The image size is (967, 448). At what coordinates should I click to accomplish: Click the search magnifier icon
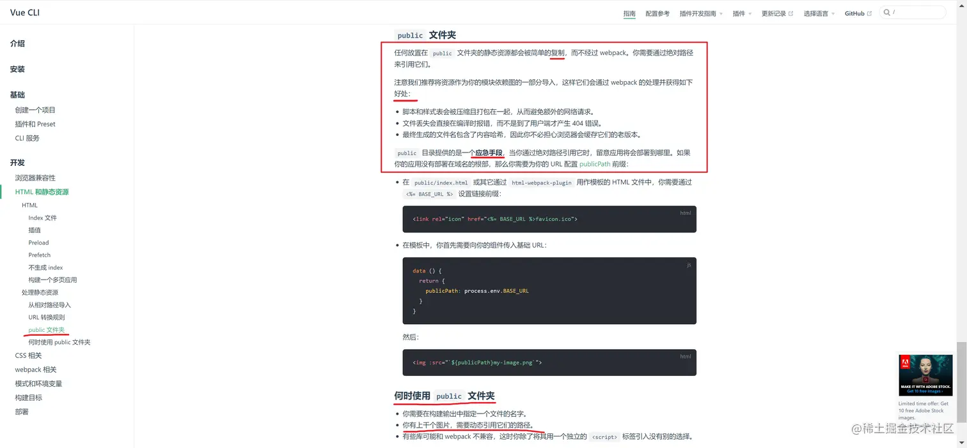click(886, 12)
